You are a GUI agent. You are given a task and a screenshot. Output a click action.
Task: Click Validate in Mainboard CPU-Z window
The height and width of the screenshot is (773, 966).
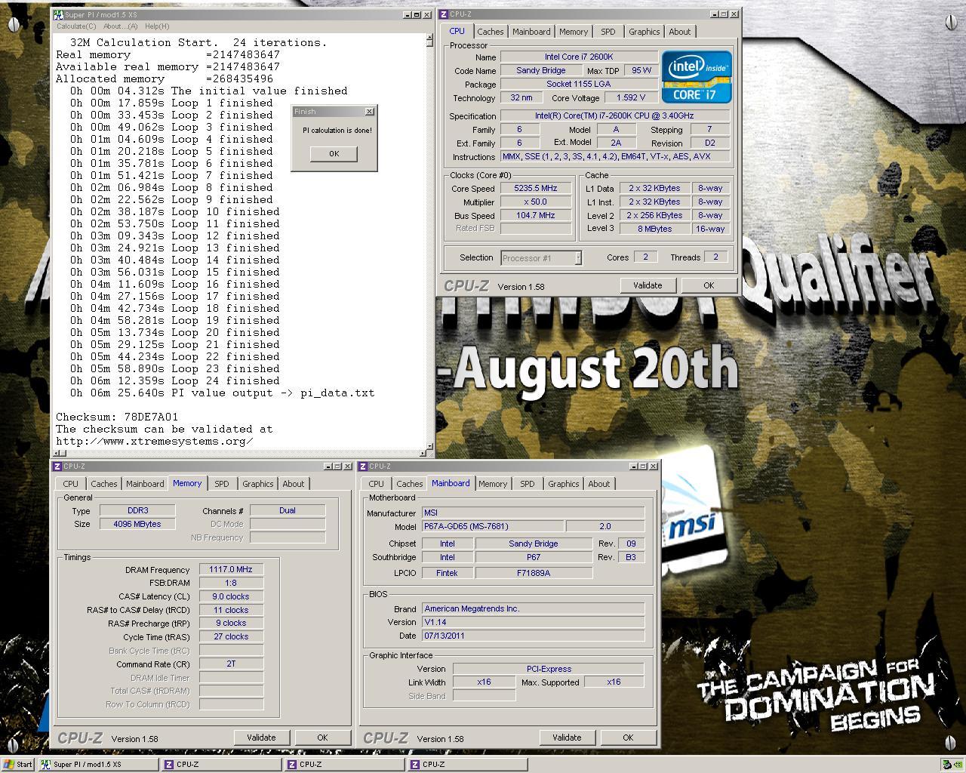[567, 738]
